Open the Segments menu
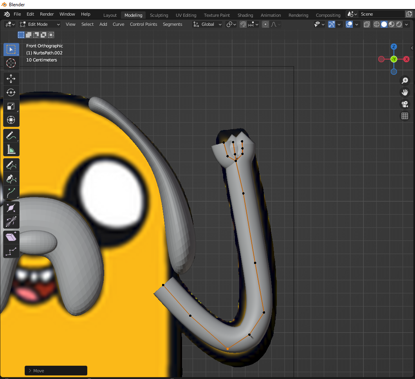Image resolution: width=415 pixels, height=379 pixels. tap(172, 24)
